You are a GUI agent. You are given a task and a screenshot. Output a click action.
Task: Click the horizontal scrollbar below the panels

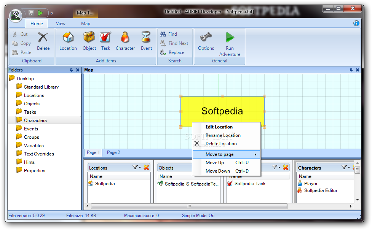coord(189,206)
